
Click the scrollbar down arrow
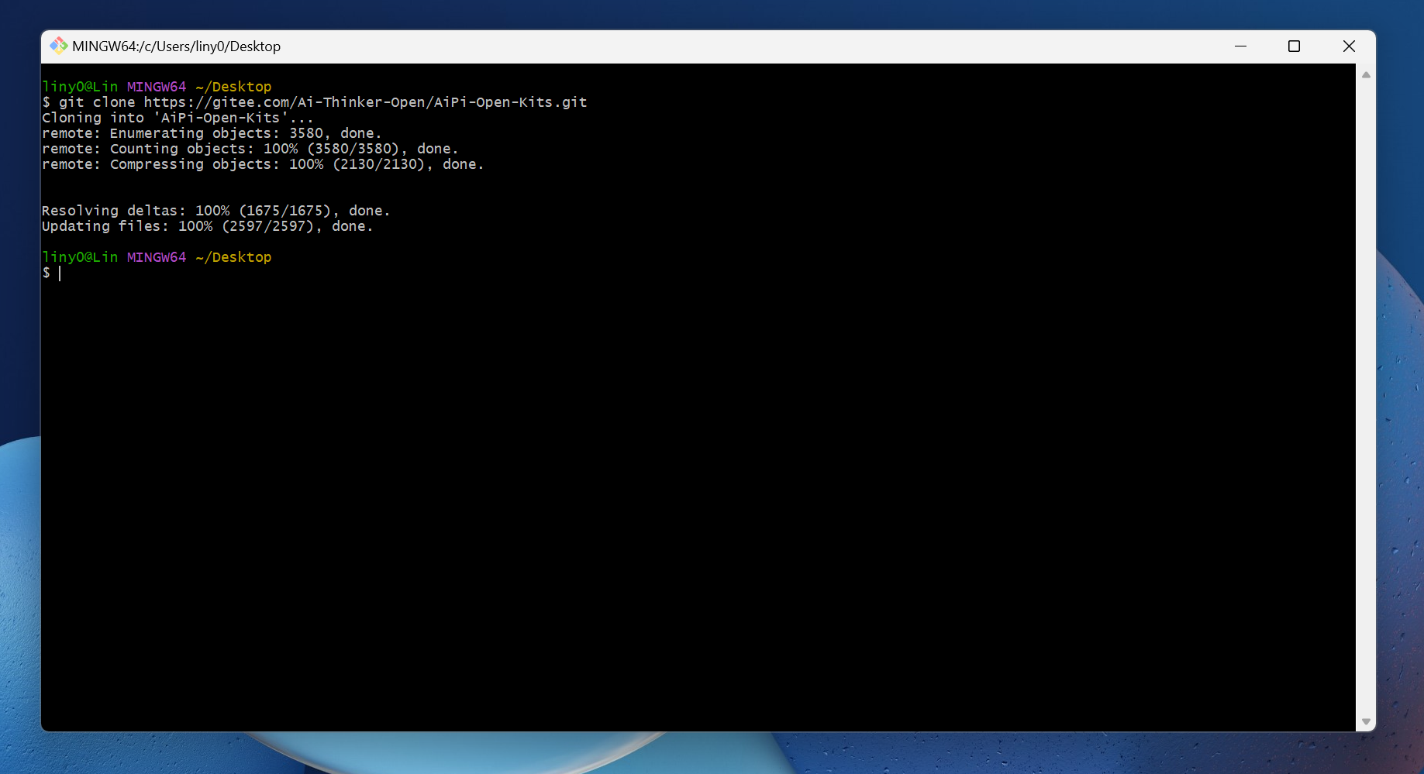pos(1366,721)
